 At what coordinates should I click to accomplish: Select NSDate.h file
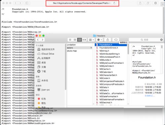(111, 90)
